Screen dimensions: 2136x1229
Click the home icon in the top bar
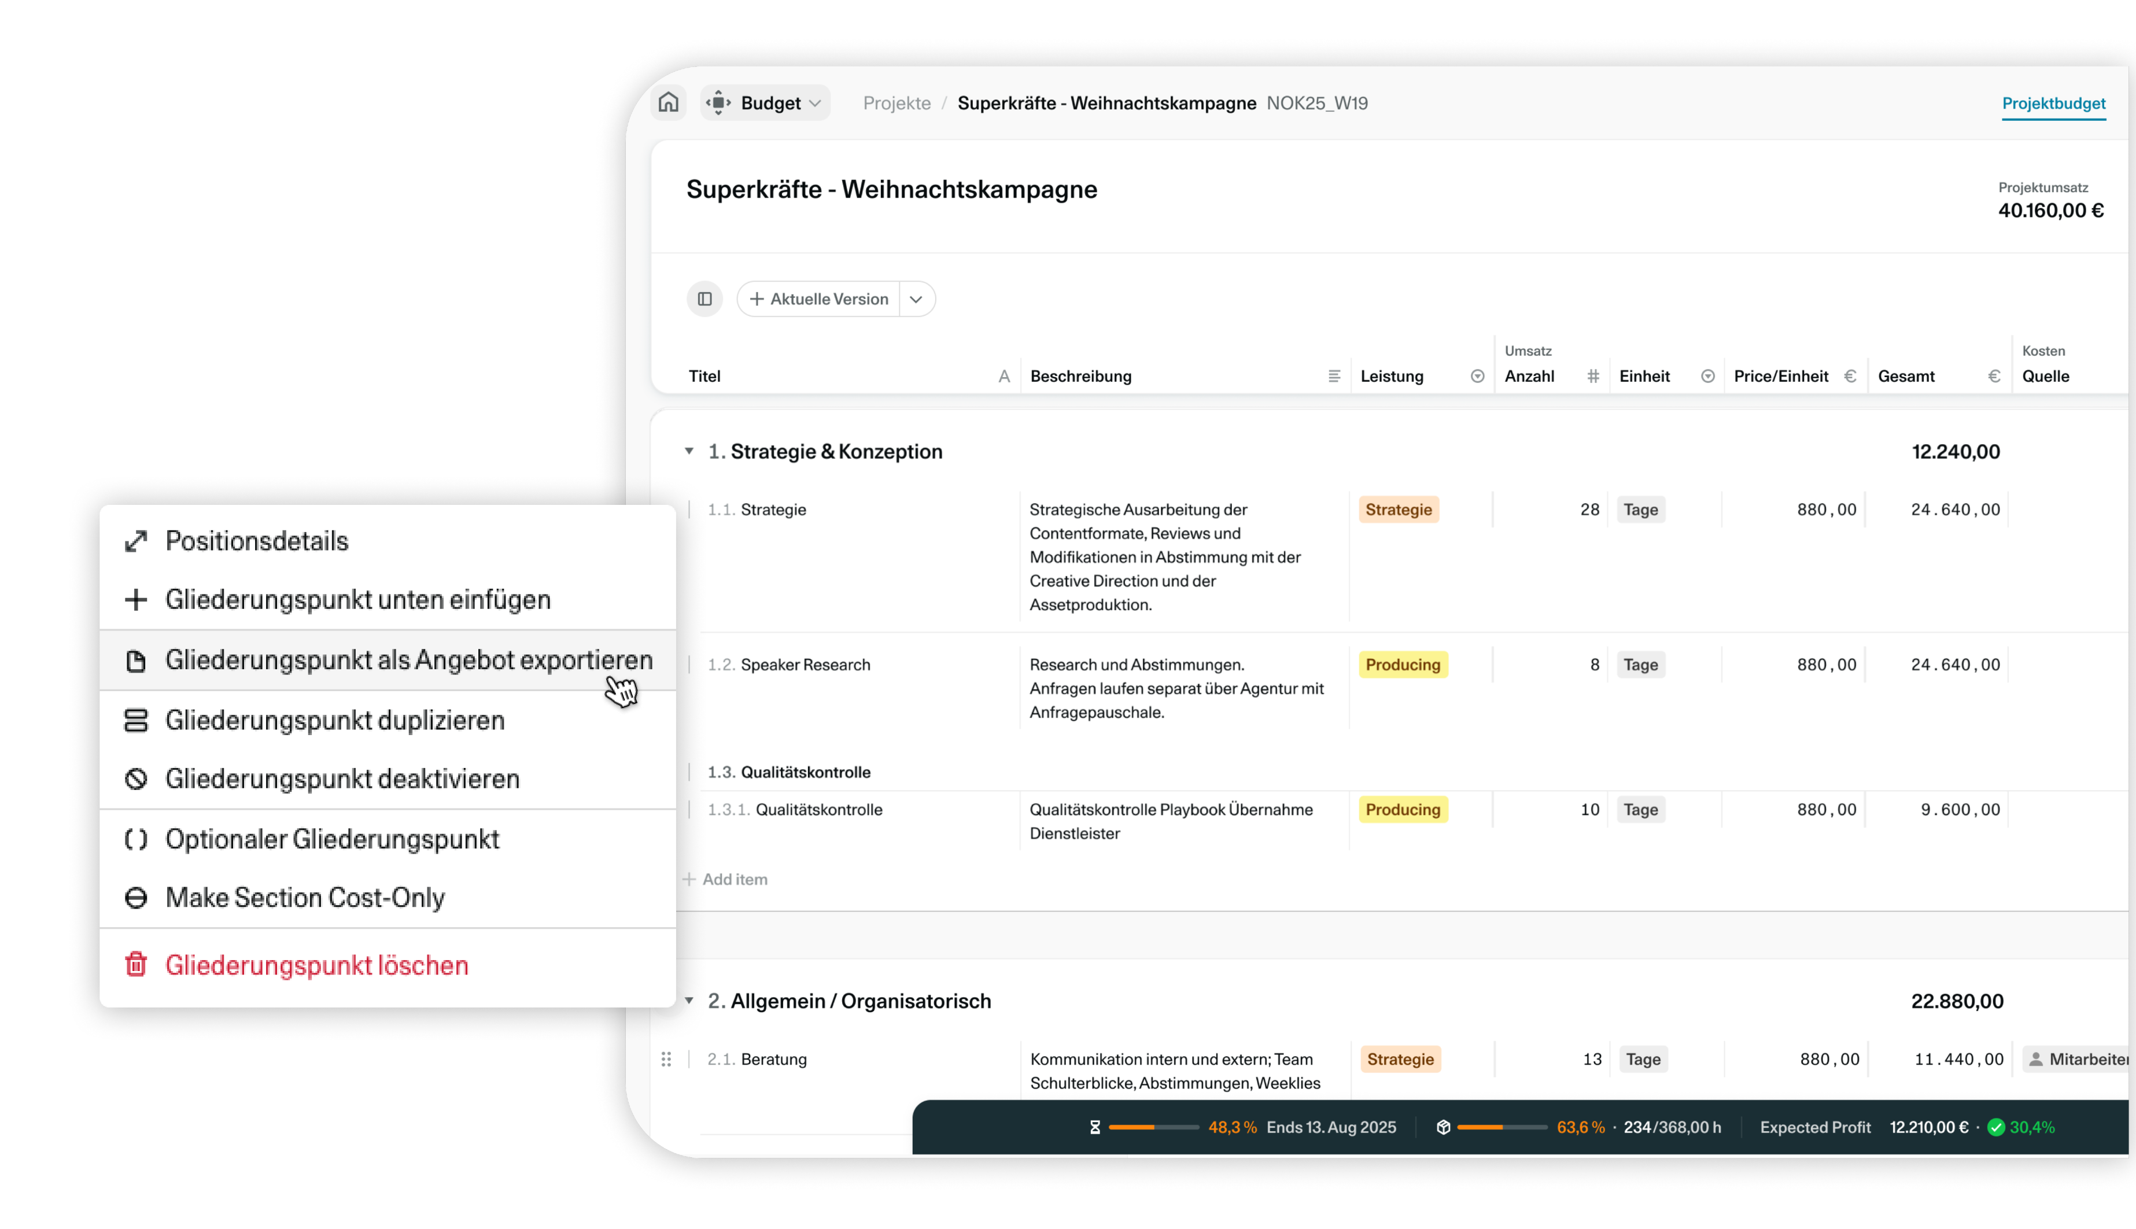pyautogui.click(x=667, y=102)
